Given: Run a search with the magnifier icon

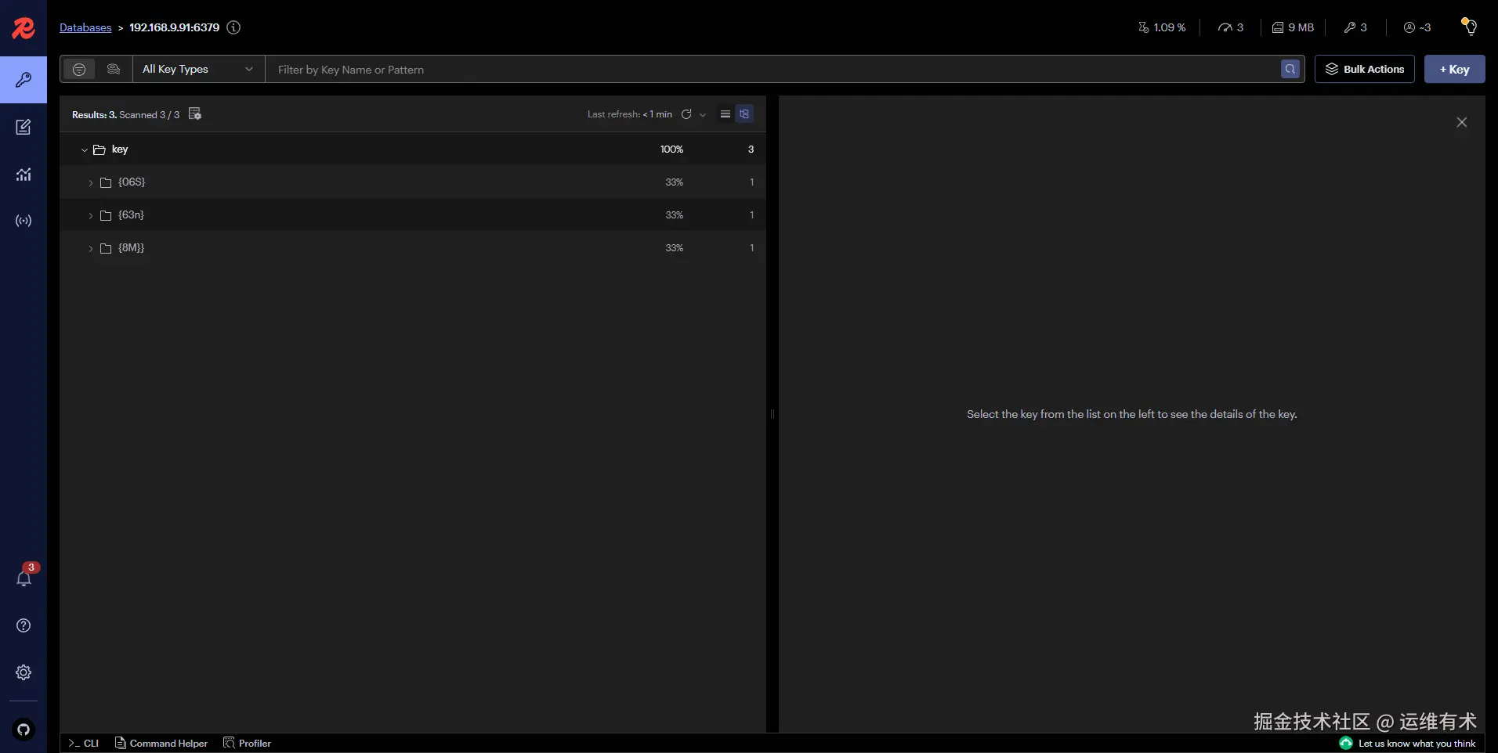Looking at the screenshot, I should [1290, 69].
